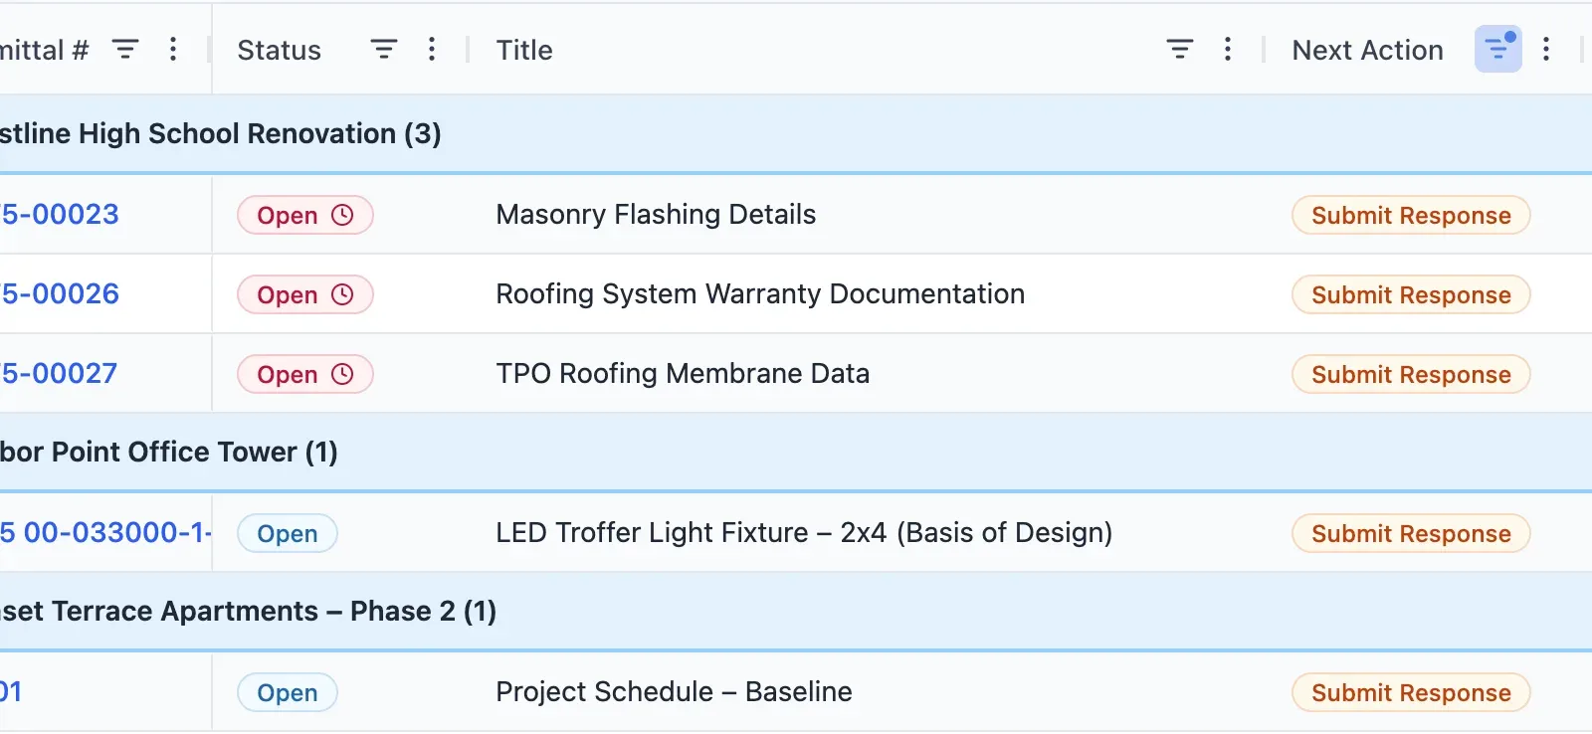Collapse the Coastline High School Renovation group
Image resolution: width=1592 pixels, height=734 pixels.
(219, 132)
